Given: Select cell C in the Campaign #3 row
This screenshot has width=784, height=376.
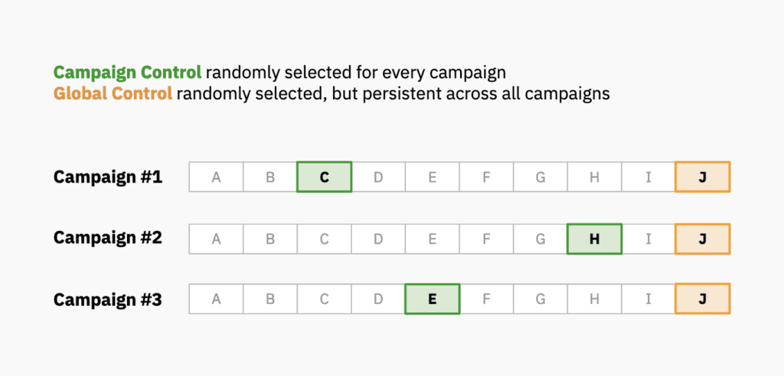Looking at the screenshot, I should pyautogui.click(x=324, y=299).
